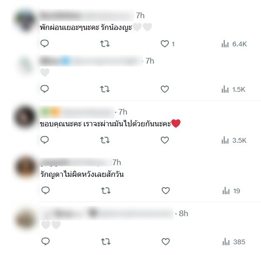The height and width of the screenshot is (255, 261).
Task: Retweet the comment with 3.5K views
Action: click(x=105, y=140)
